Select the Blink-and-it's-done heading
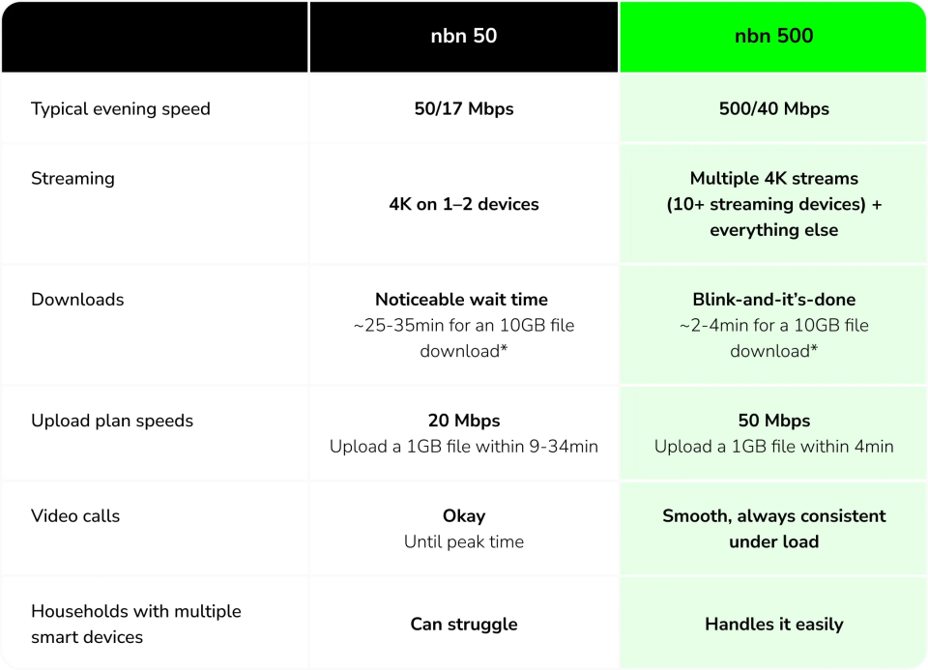This screenshot has width=928, height=670. tap(773, 300)
